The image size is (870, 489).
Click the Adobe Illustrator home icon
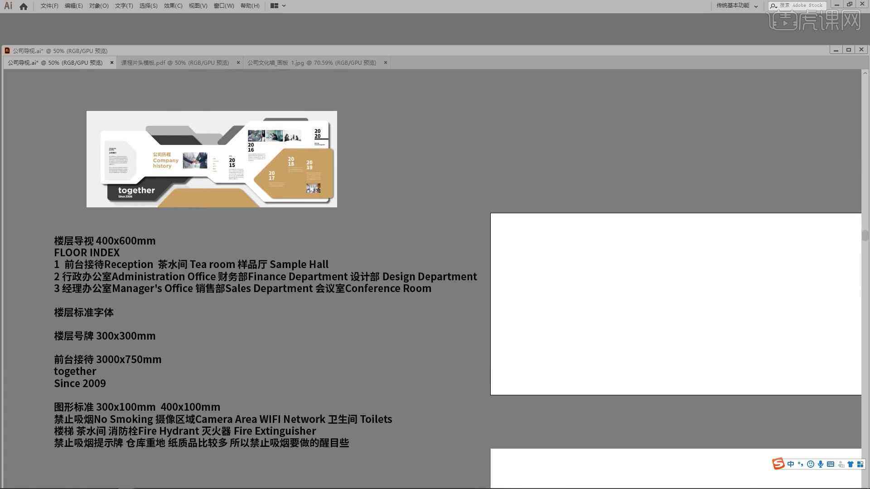point(23,6)
